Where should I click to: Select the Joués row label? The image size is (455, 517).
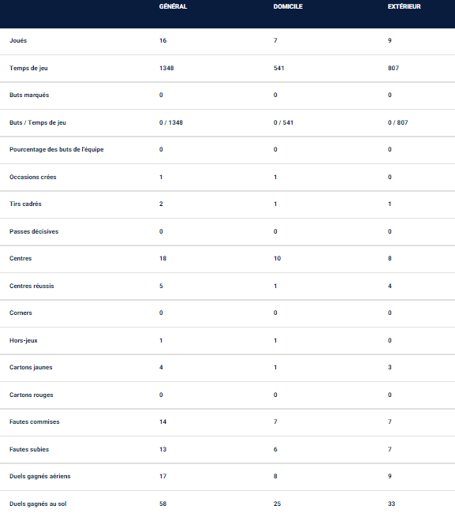pos(18,40)
